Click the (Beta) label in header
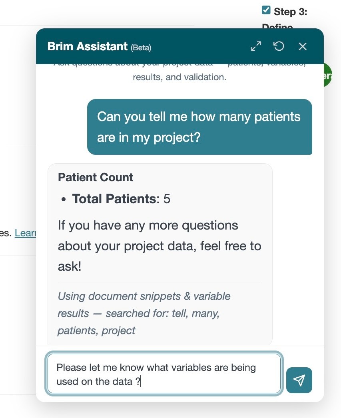This screenshot has height=418, width=341. click(x=141, y=48)
